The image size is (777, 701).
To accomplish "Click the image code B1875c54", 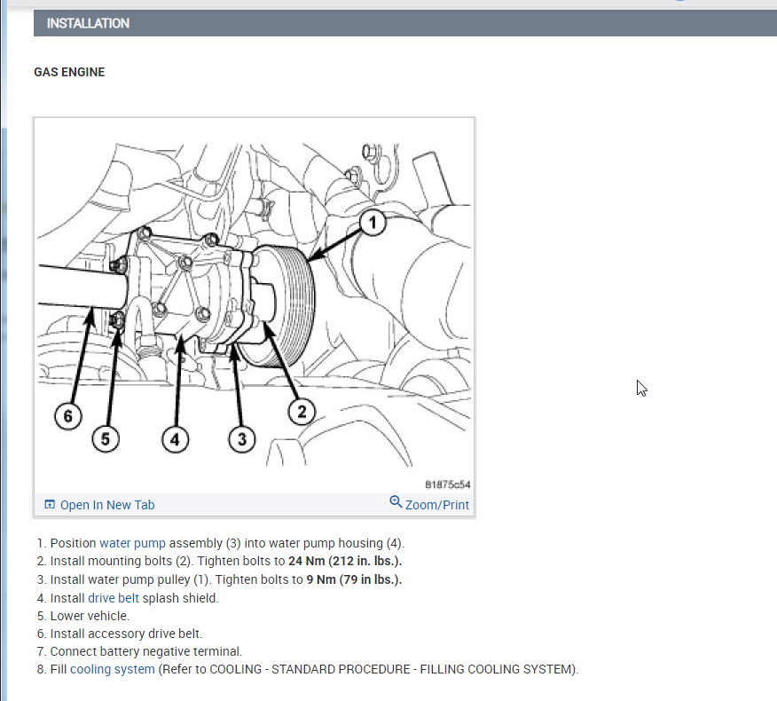I will coord(447,484).
